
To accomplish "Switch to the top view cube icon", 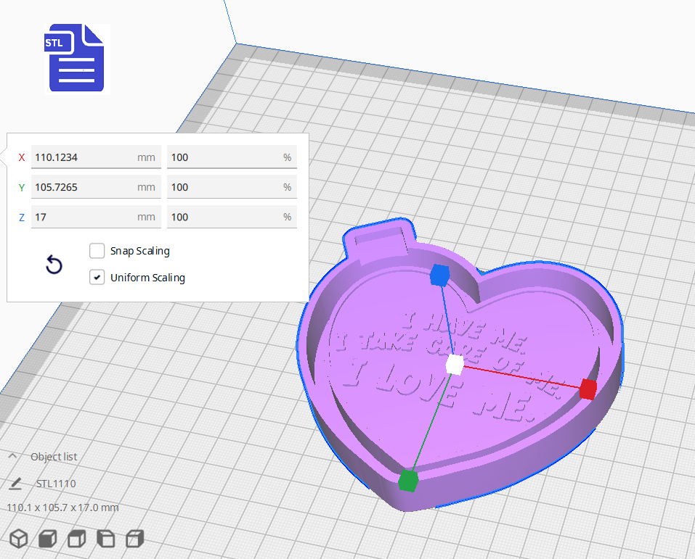I will click(76, 539).
